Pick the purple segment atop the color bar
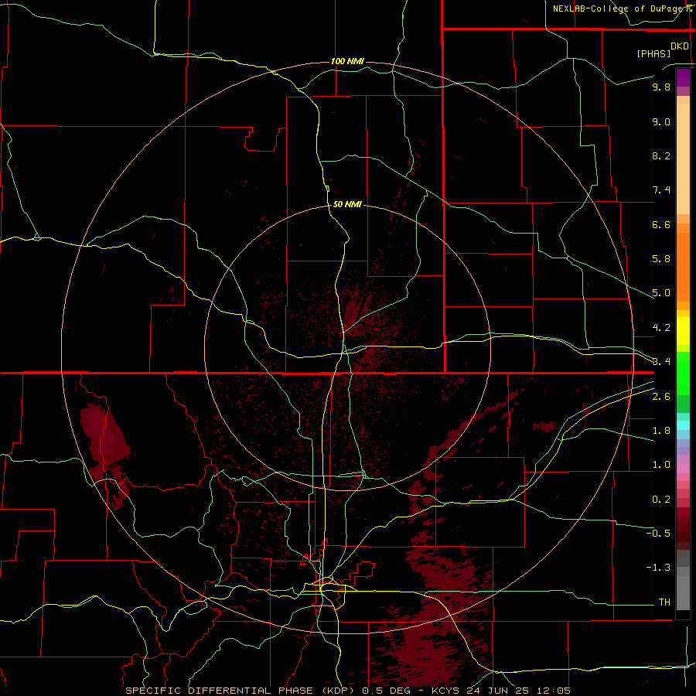The image size is (696, 696). click(x=683, y=77)
